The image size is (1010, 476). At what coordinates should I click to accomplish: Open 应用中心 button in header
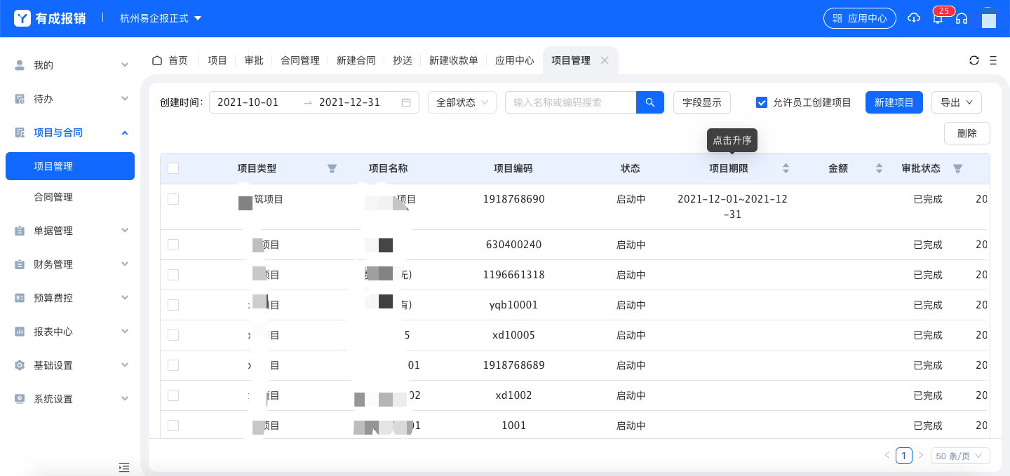860,18
